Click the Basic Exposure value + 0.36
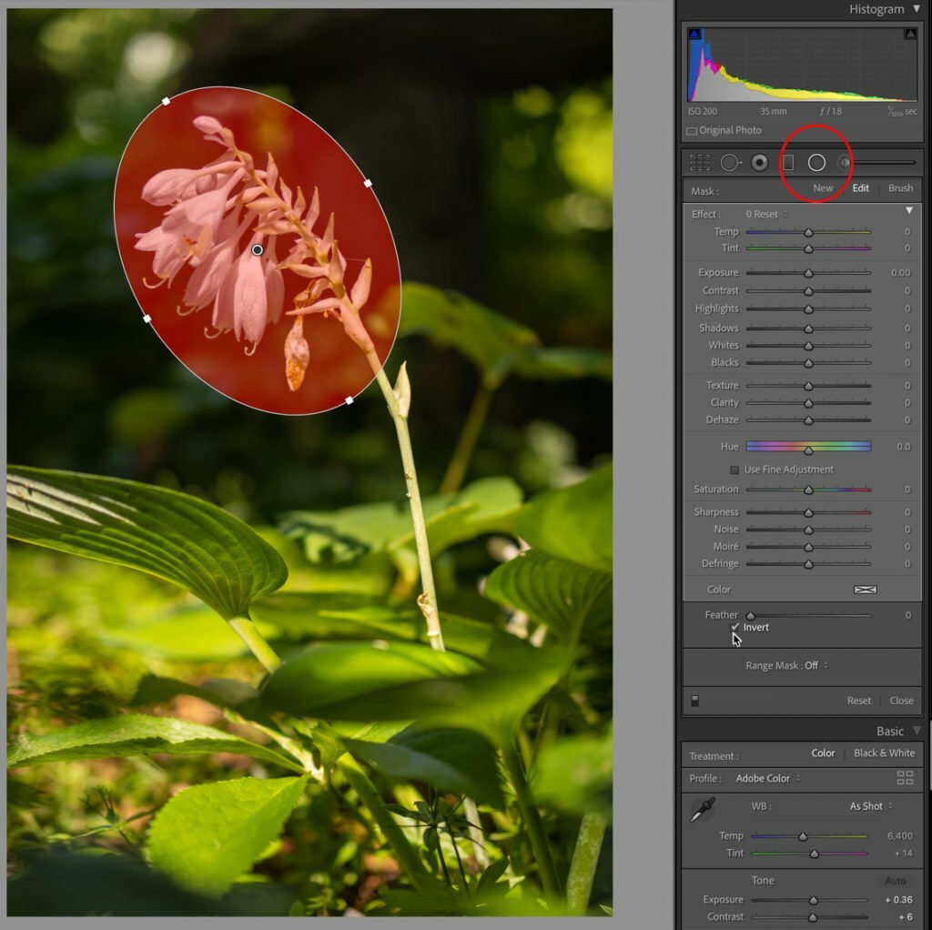This screenshot has width=932, height=930. pos(898,900)
